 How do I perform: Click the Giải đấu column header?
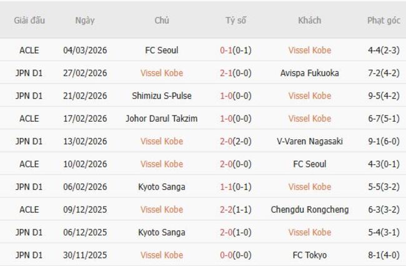click(29, 20)
